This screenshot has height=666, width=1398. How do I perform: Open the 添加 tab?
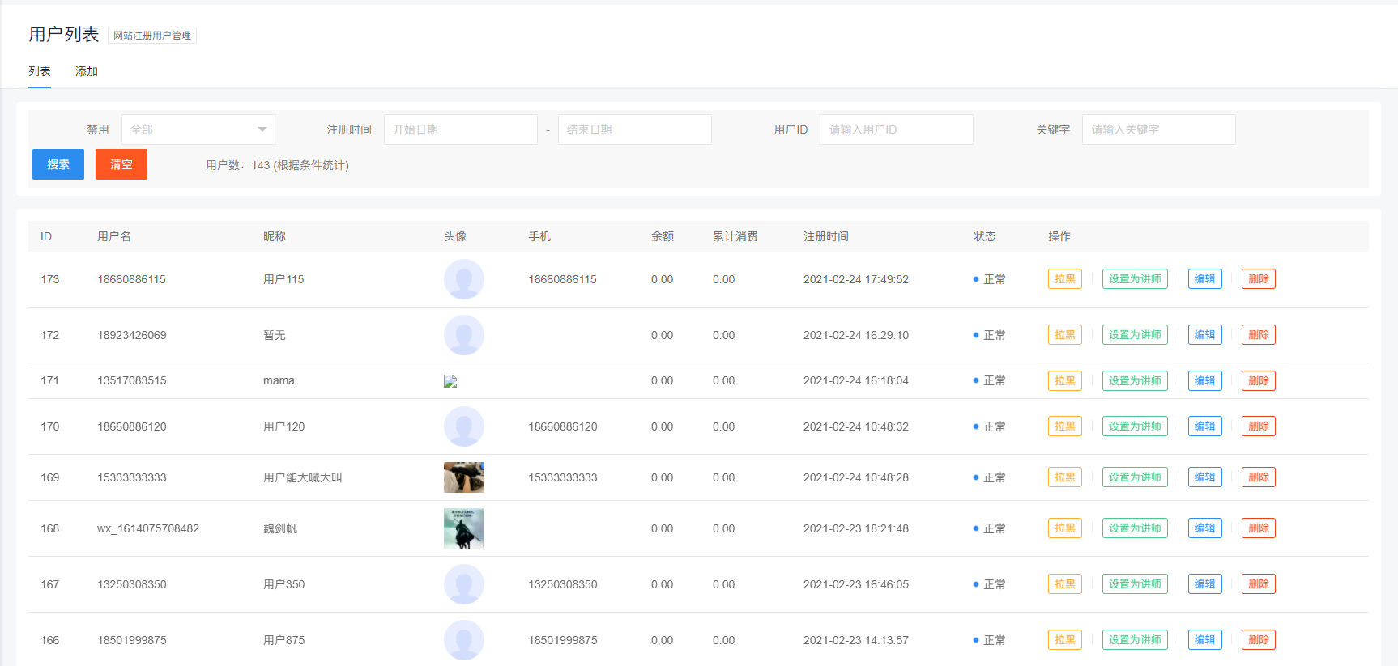pyautogui.click(x=87, y=71)
